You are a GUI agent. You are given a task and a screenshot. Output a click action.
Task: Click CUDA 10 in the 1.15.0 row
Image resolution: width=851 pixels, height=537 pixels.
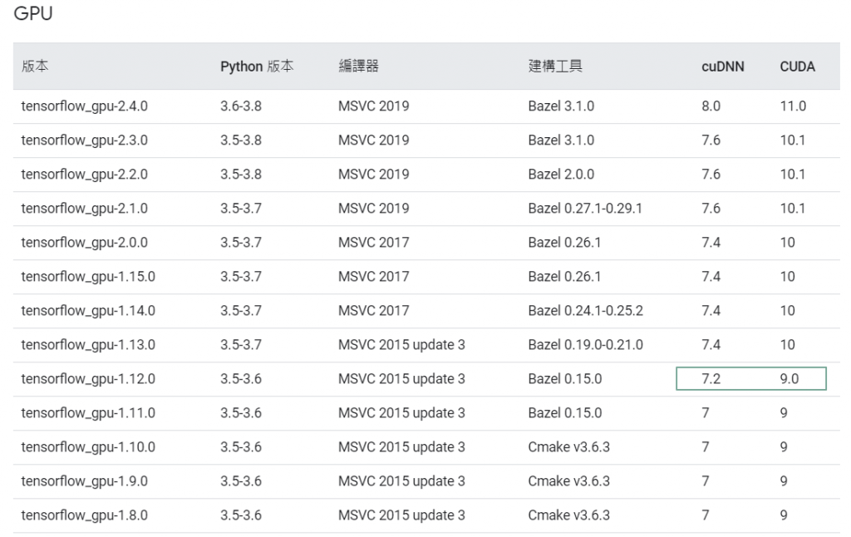[x=788, y=277]
